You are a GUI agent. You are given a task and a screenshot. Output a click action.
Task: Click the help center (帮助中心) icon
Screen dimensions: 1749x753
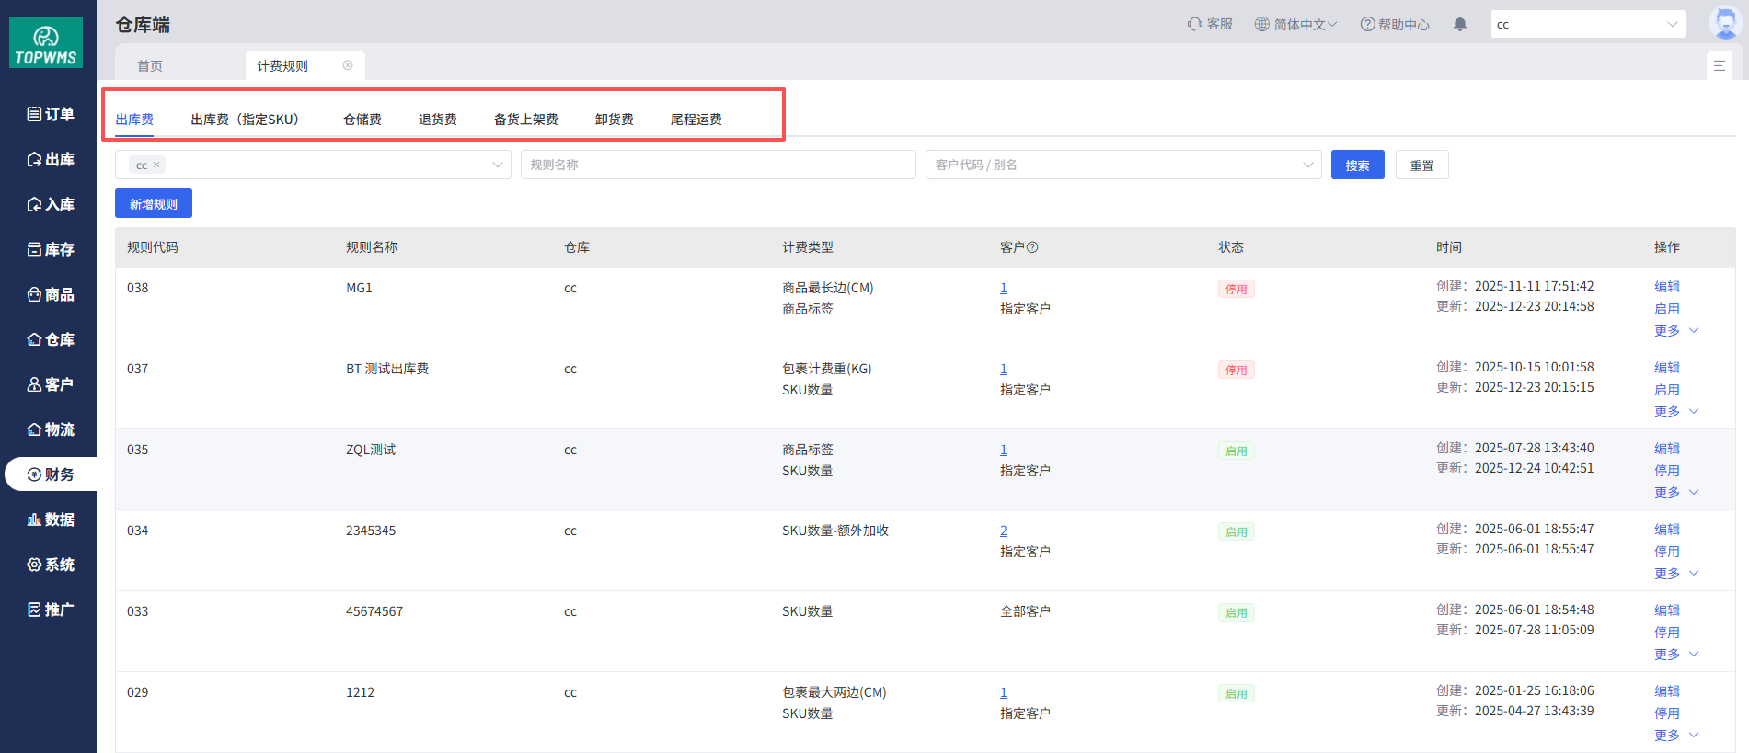[1367, 24]
